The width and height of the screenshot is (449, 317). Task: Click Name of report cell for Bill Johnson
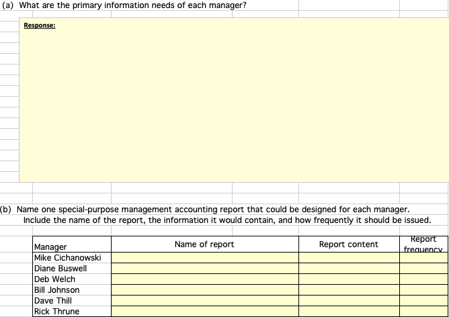[x=205, y=290]
